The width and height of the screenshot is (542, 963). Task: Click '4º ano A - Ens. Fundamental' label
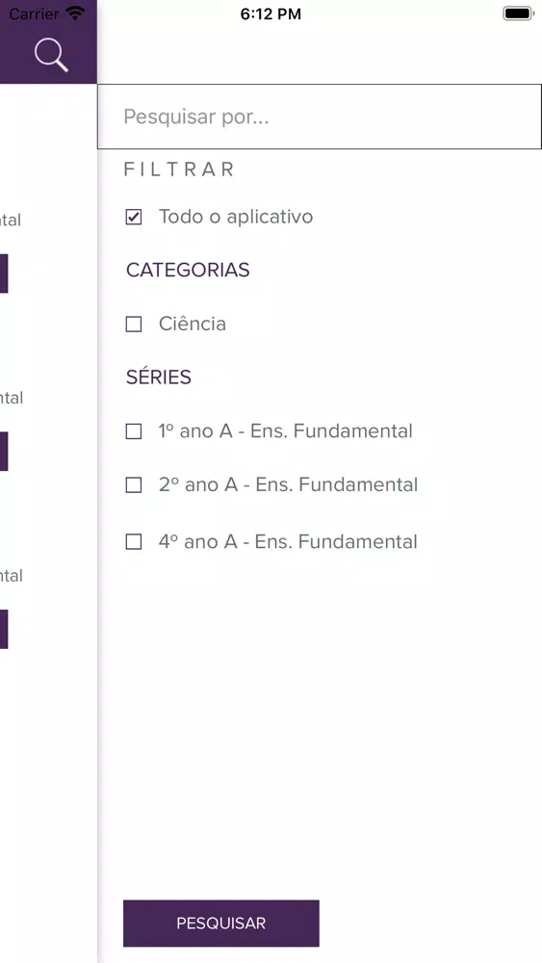[288, 541]
